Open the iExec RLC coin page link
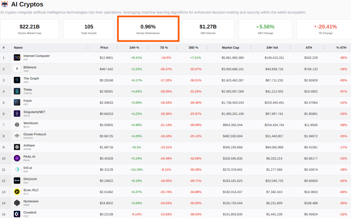Image resolution: width=351 pixels, height=218 pixels. (x=31, y=190)
